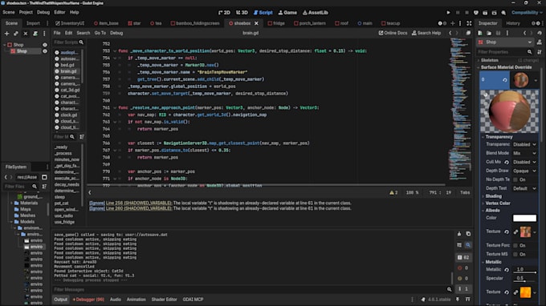Open the Game view
This screenshot has height=306, width=546.
[287, 13]
